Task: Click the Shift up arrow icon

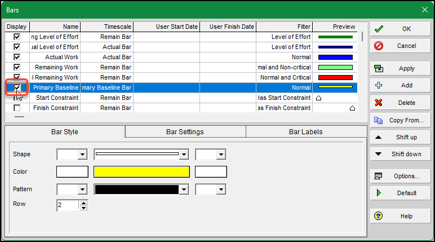Action: click(x=379, y=137)
